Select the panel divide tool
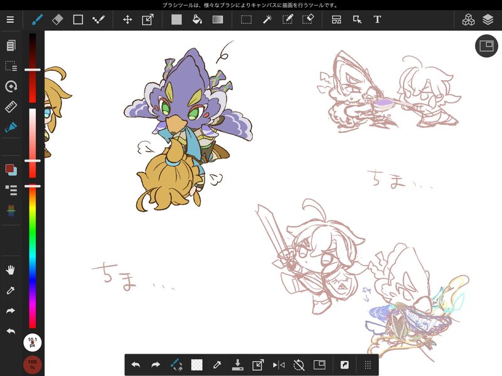Viewport: 502px width, 376px height. (336, 19)
